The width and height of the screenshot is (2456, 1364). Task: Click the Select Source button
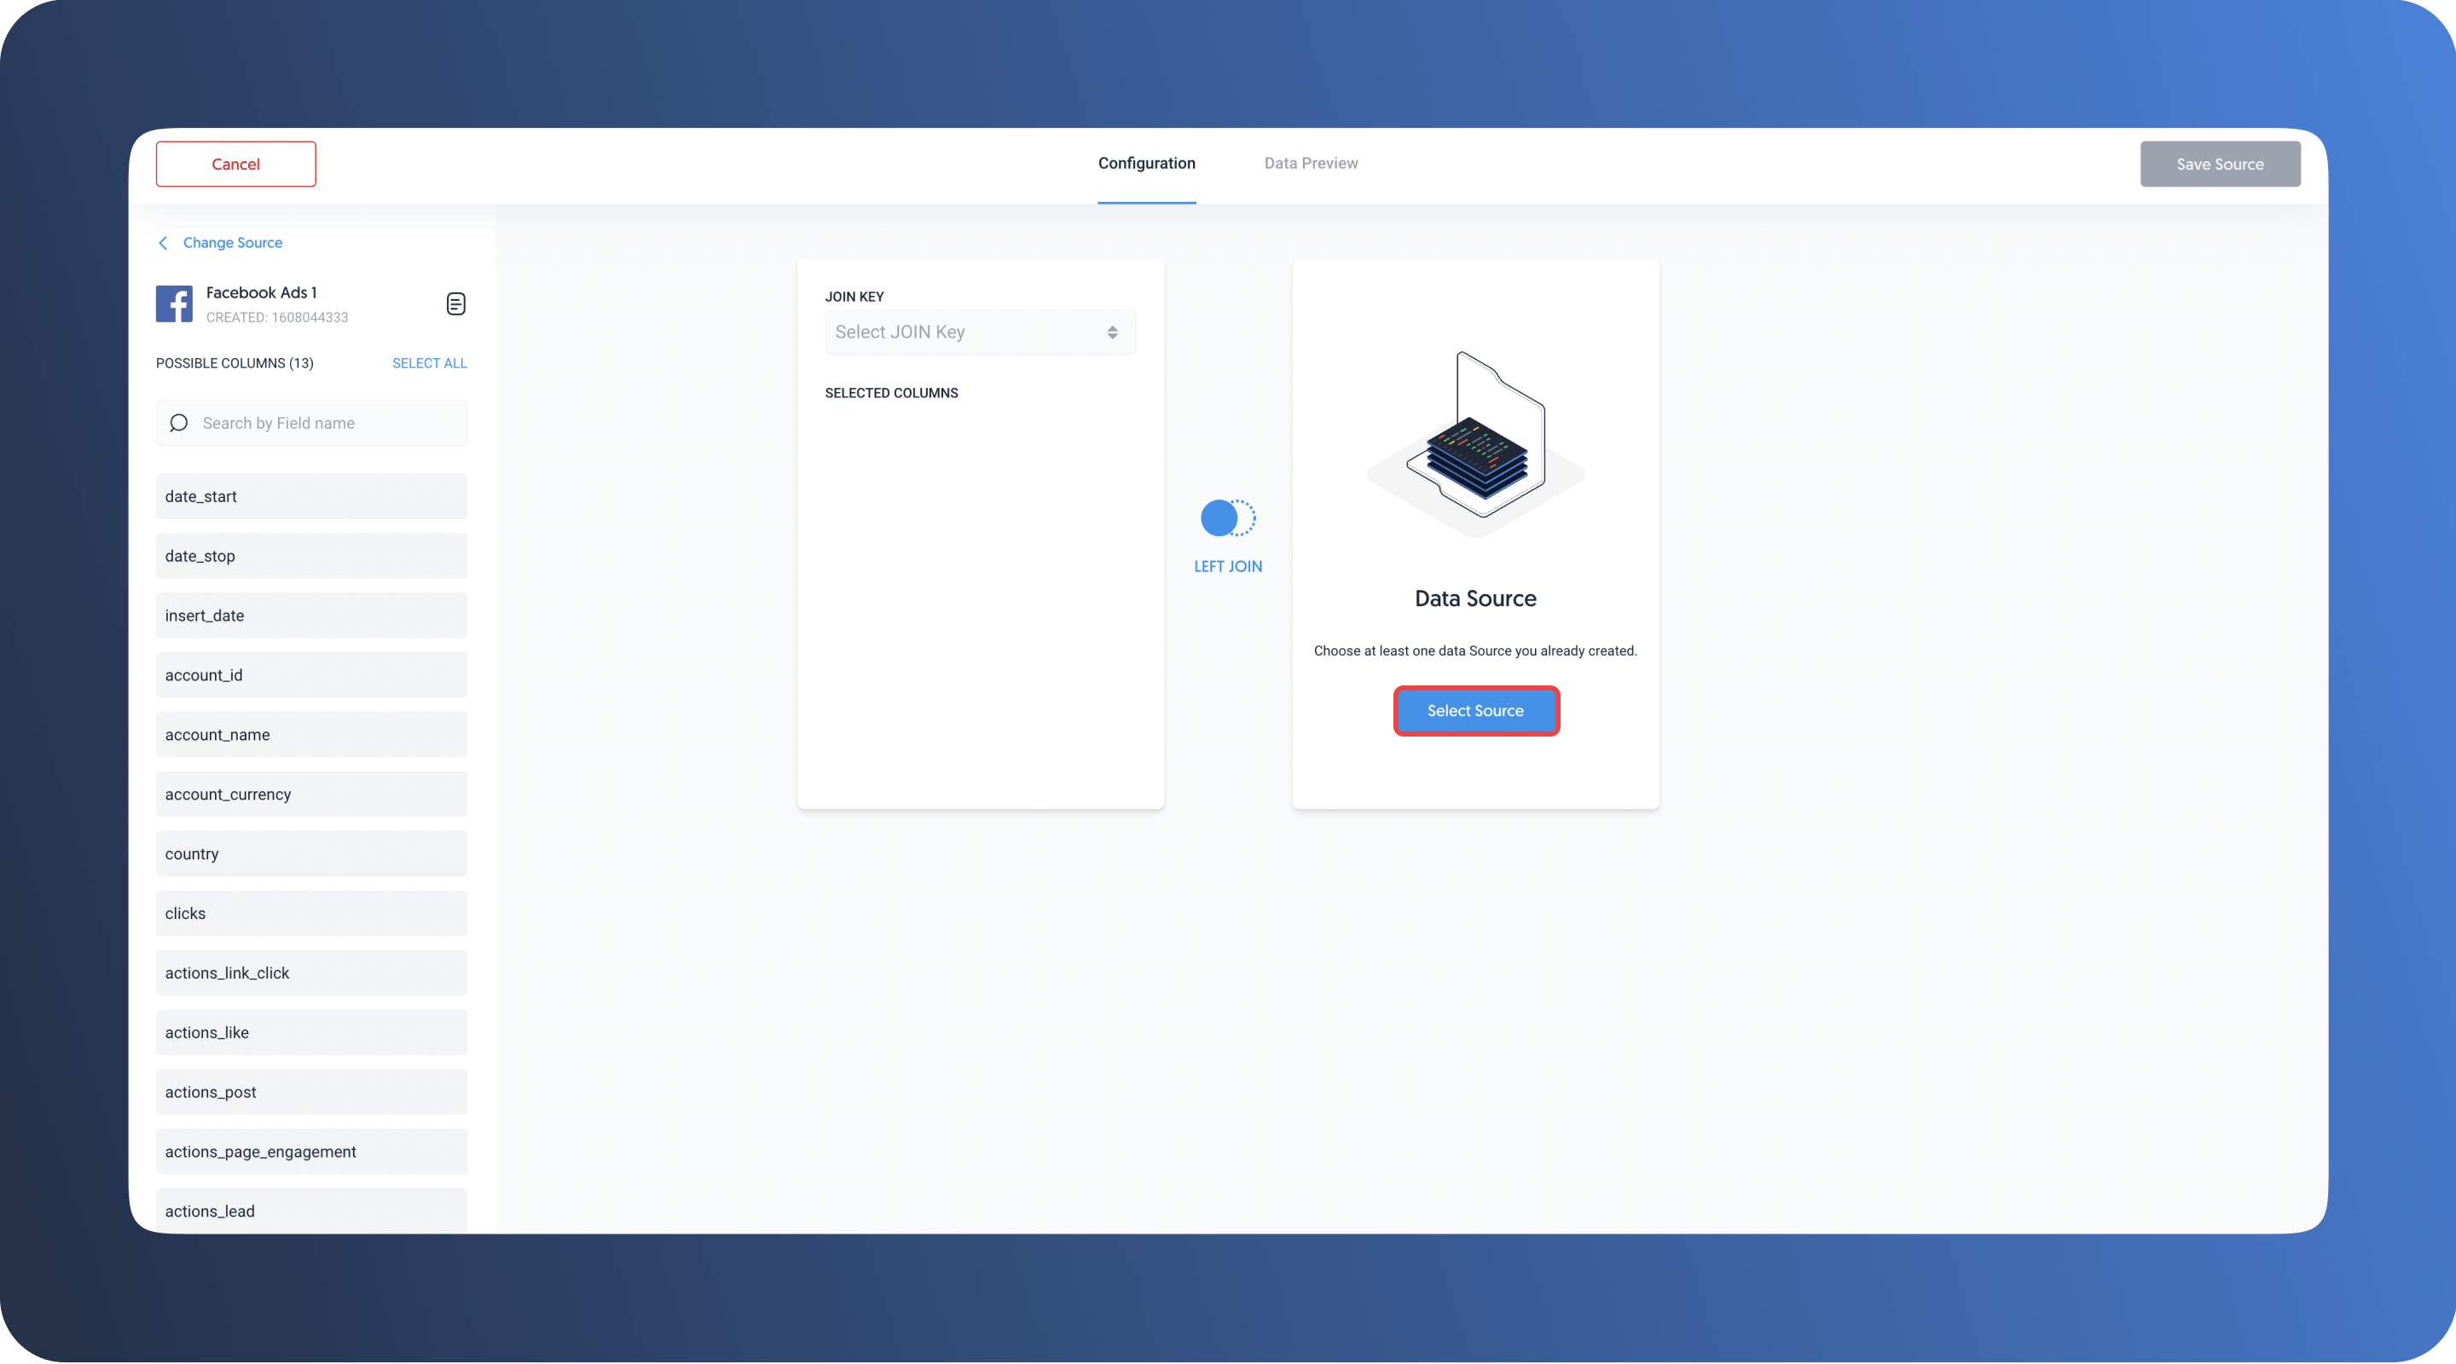point(1474,709)
